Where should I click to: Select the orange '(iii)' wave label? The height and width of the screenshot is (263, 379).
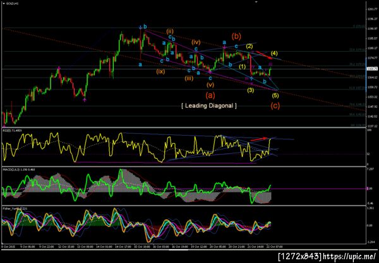189,78
